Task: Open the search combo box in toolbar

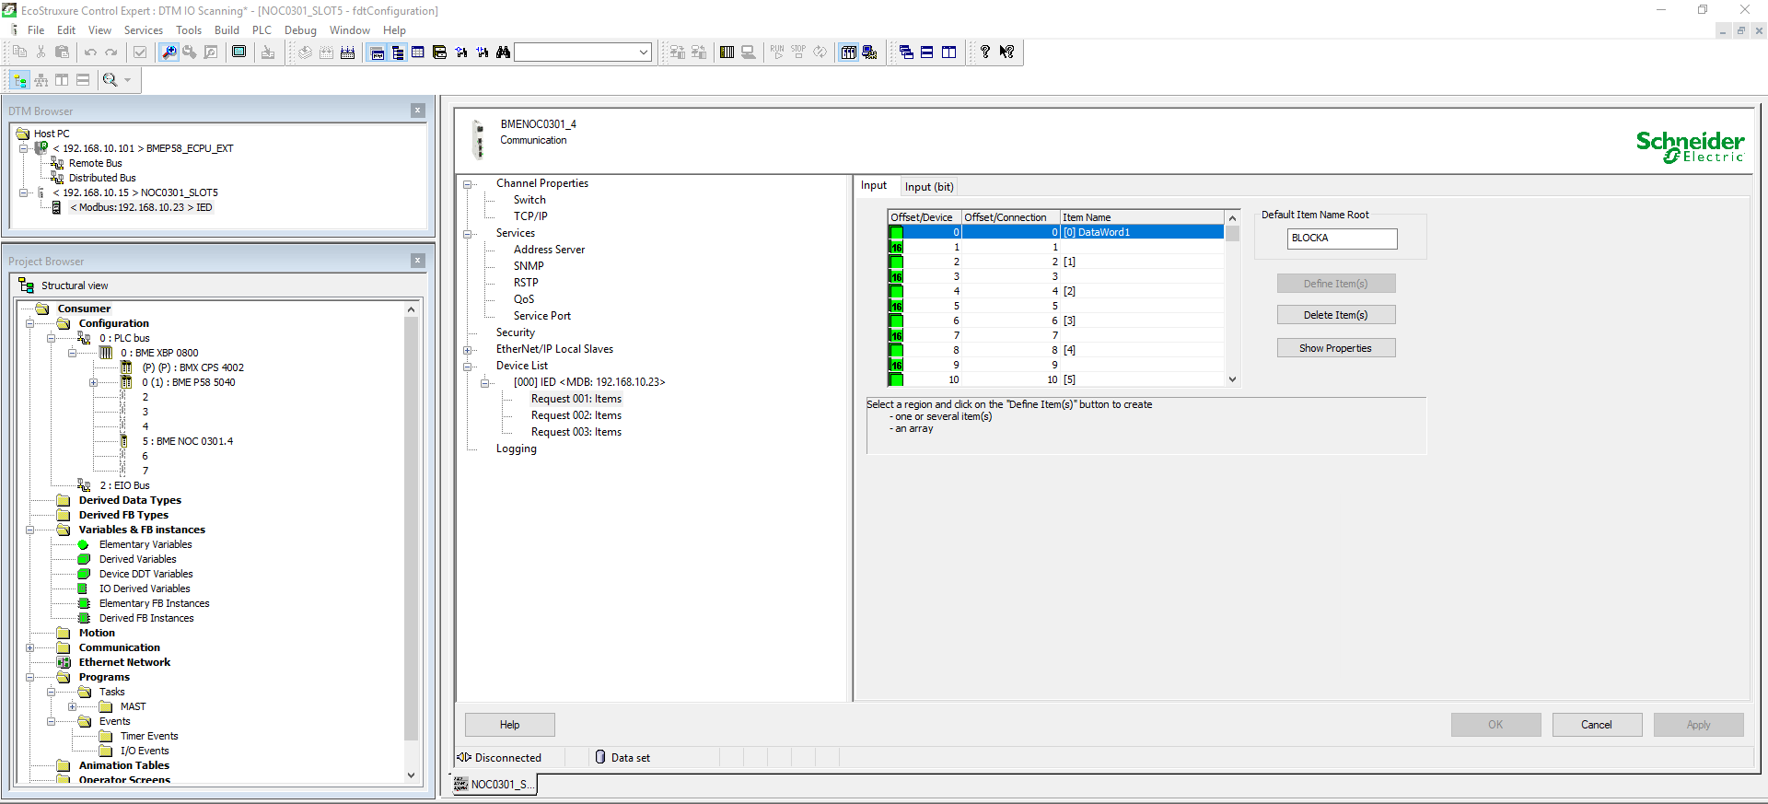Action: tap(583, 52)
